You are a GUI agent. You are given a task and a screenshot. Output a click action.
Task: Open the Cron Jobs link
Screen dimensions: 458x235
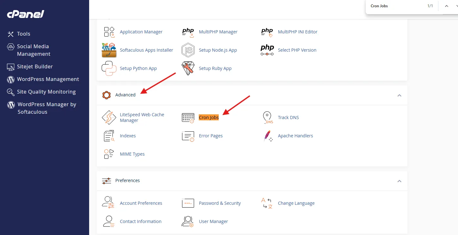tap(209, 117)
